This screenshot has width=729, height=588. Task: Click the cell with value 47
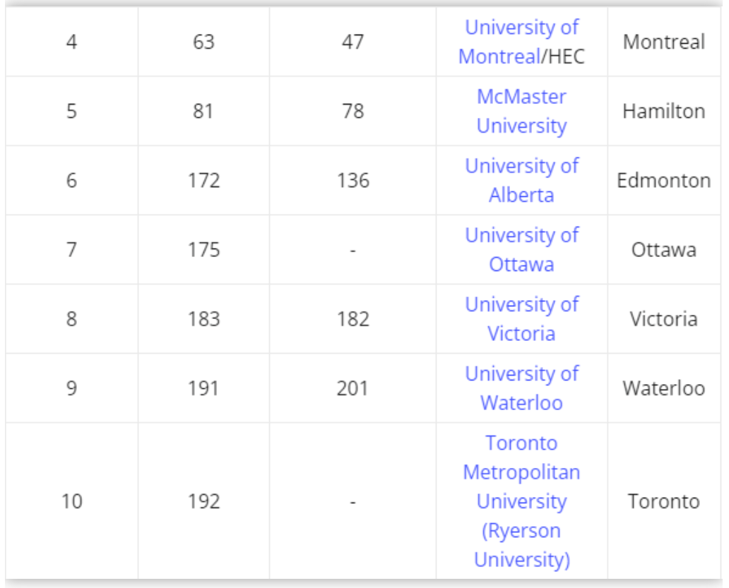click(352, 42)
